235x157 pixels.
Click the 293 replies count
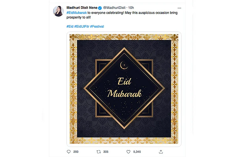click(x=76, y=152)
